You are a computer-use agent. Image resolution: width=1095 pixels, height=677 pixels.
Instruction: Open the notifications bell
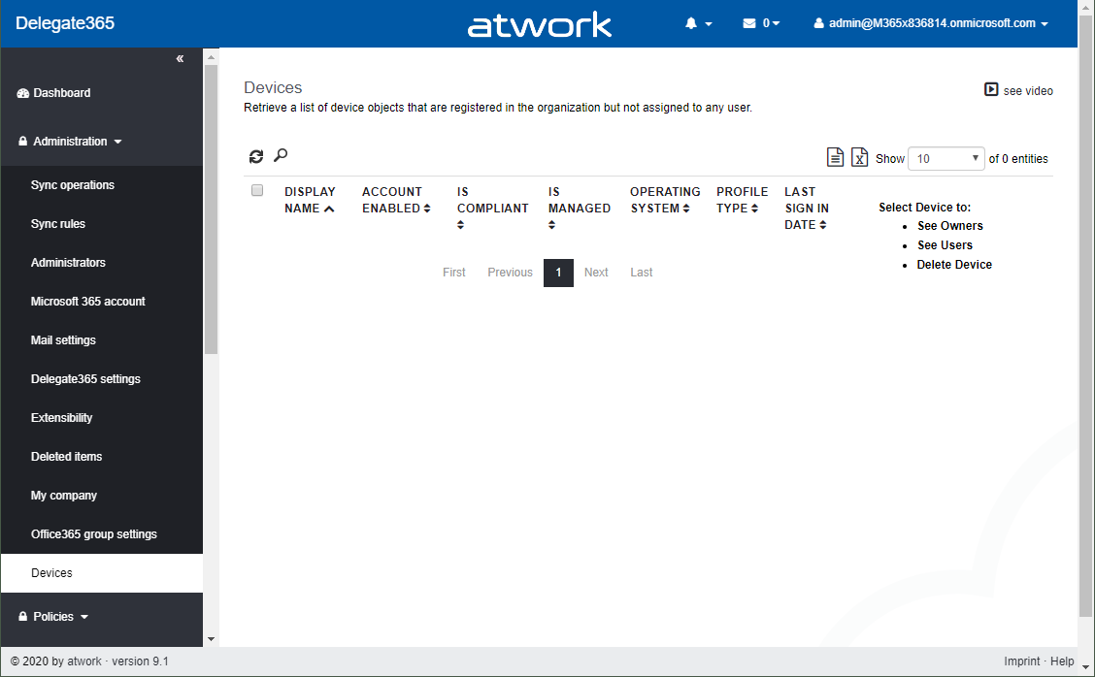tap(691, 23)
